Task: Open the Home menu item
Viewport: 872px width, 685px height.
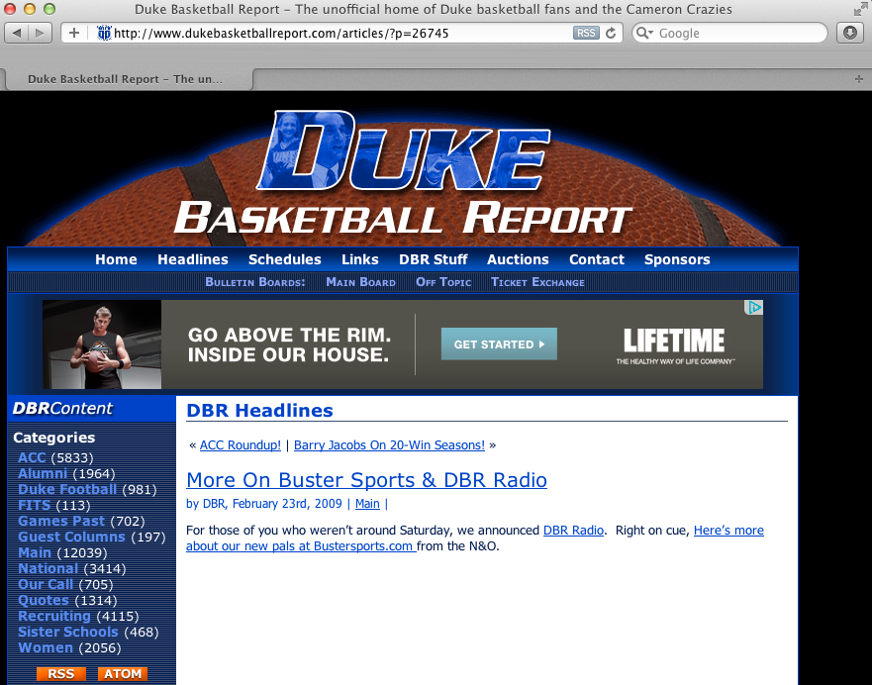Action: (116, 259)
